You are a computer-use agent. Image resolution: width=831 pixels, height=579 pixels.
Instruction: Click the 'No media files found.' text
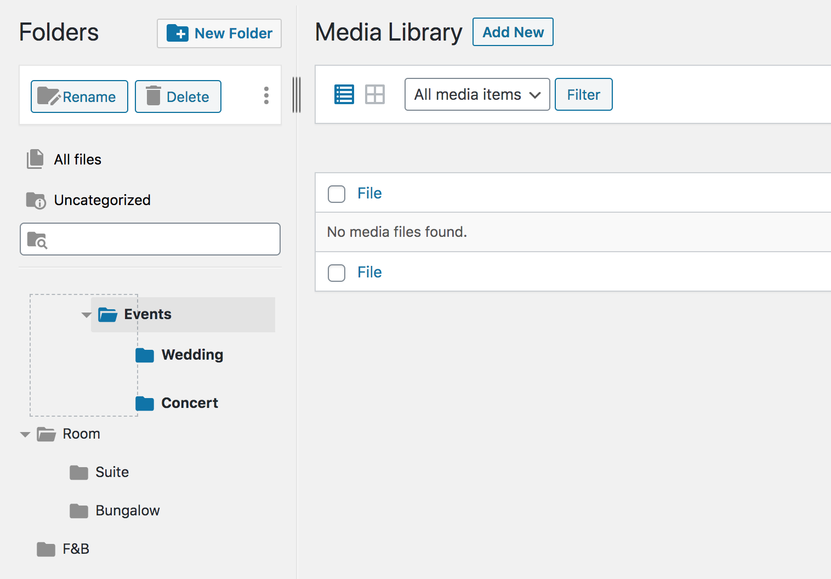click(397, 232)
